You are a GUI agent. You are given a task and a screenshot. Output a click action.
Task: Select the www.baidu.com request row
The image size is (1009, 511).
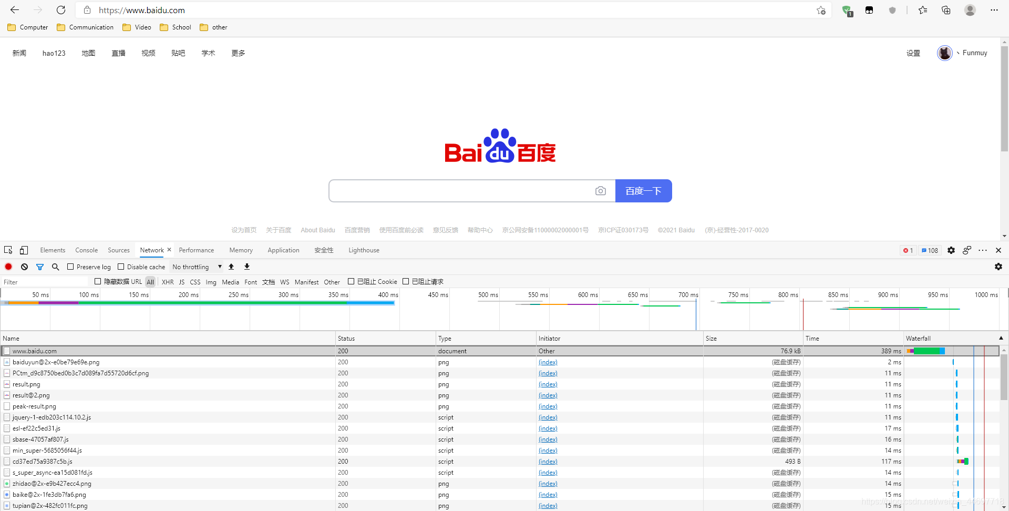(x=499, y=351)
